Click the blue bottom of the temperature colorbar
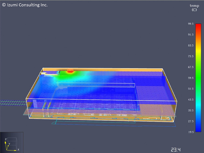Image resolution: width=204 pixels, height=153 pixels. [x=198, y=129]
